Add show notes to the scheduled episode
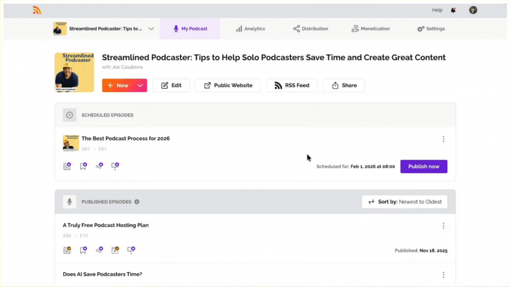Image resolution: width=510 pixels, height=287 pixels. tap(67, 166)
